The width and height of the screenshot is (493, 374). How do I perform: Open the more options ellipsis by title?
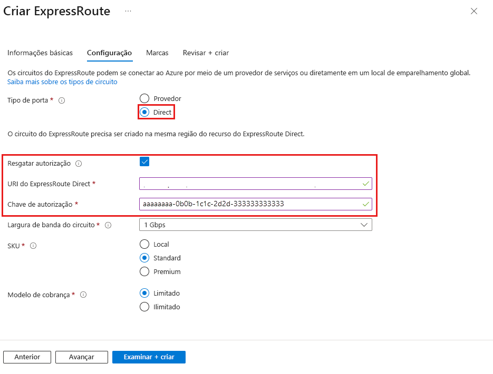128,11
